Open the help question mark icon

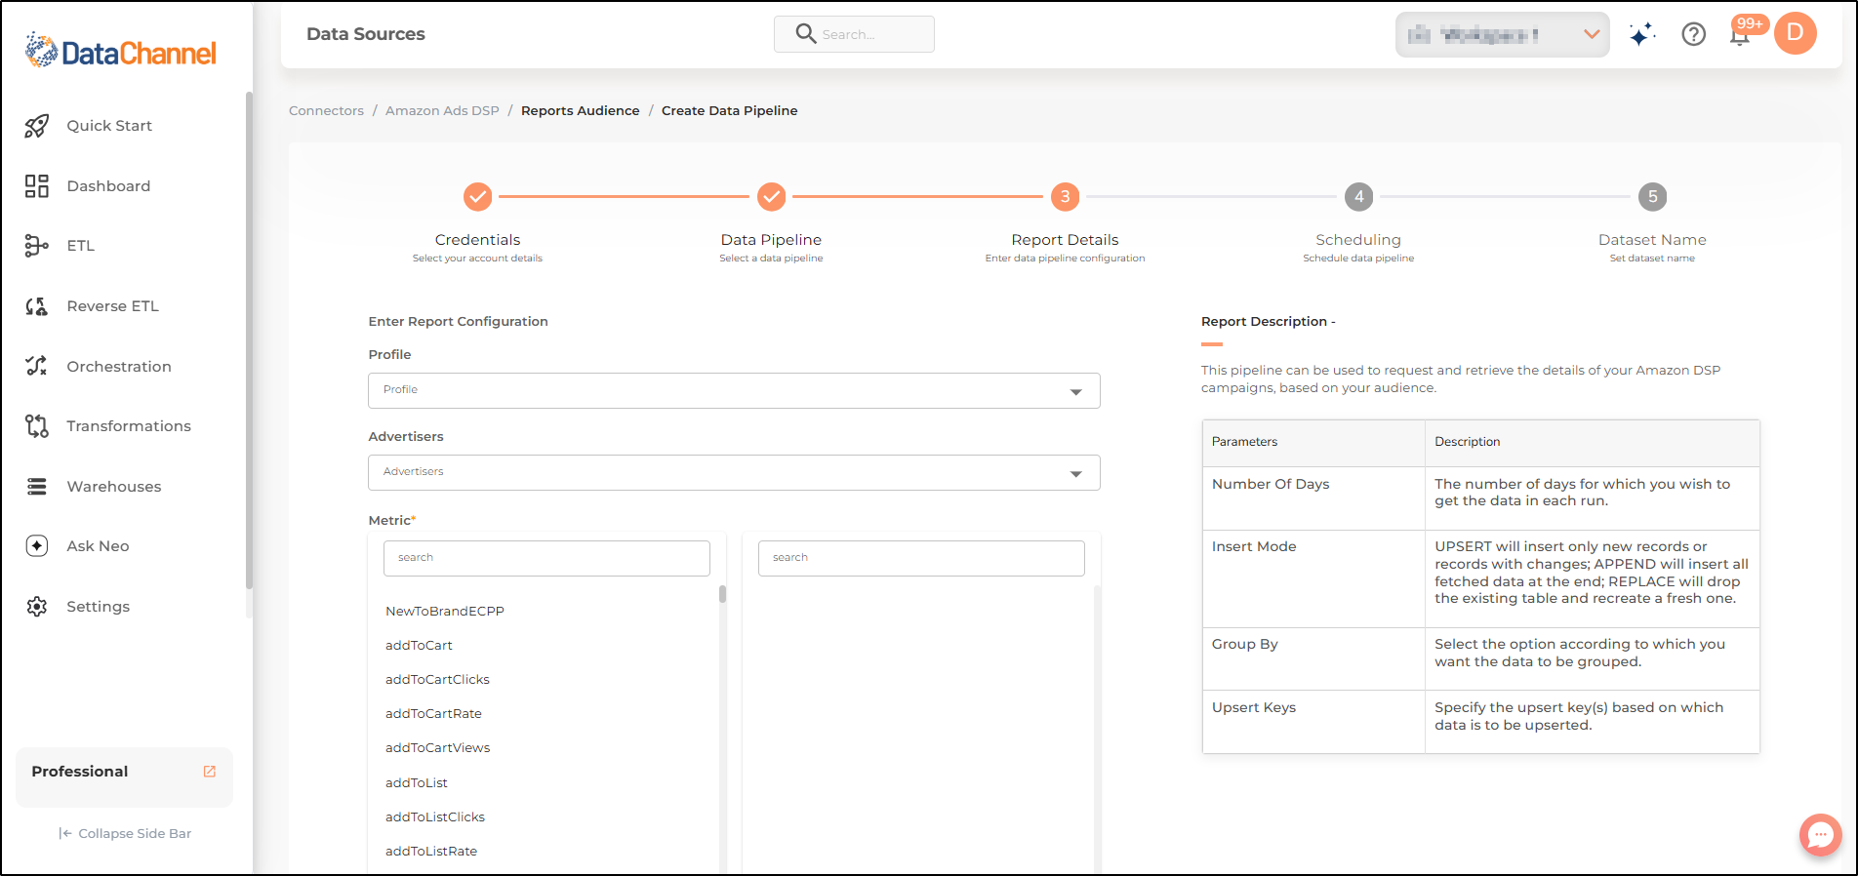pos(1694,34)
